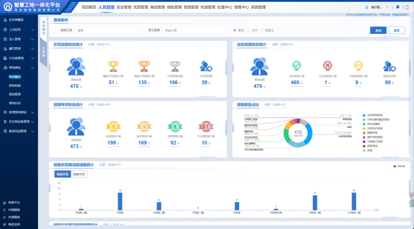The image size is (414, 229).
Task: Click the 达标班组 green checkmark badge
Action: pos(297,66)
